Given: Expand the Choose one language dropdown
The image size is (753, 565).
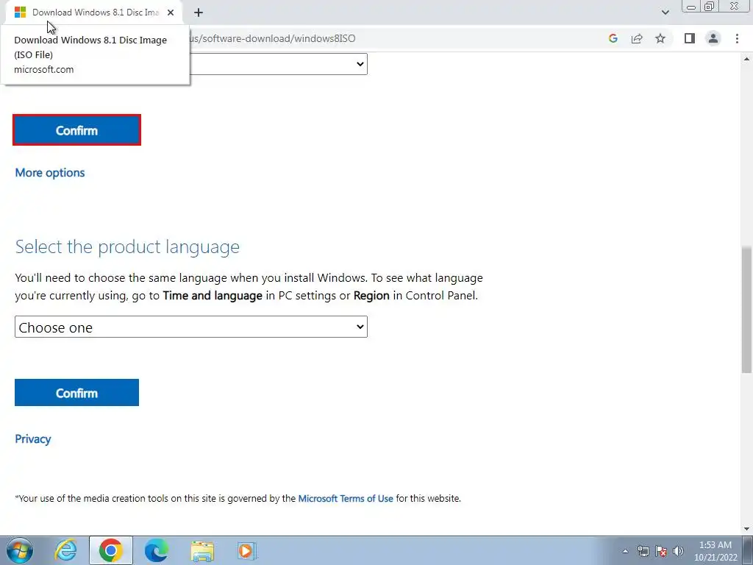Looking at the screenshot, I should point(191,327).
